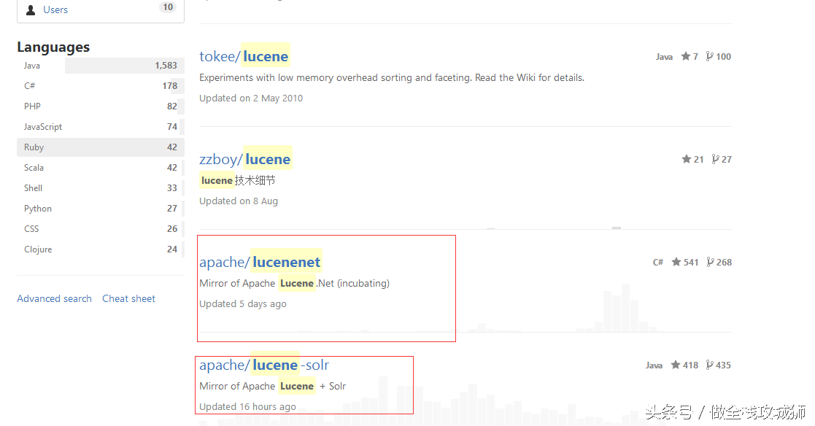Filter results by Python language
Viewport: 815px width, 426px height.
[x=100, y=209]
